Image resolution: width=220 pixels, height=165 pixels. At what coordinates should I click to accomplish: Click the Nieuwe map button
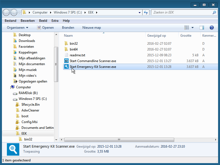coord(92,28)
